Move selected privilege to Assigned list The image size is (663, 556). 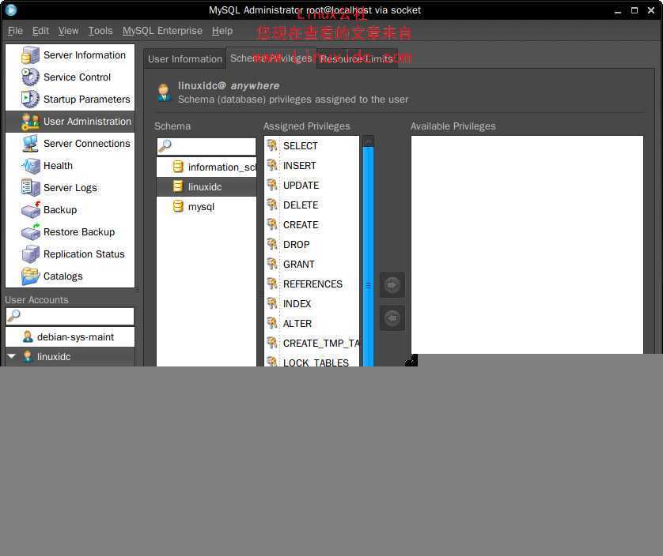tap(392, 318)
